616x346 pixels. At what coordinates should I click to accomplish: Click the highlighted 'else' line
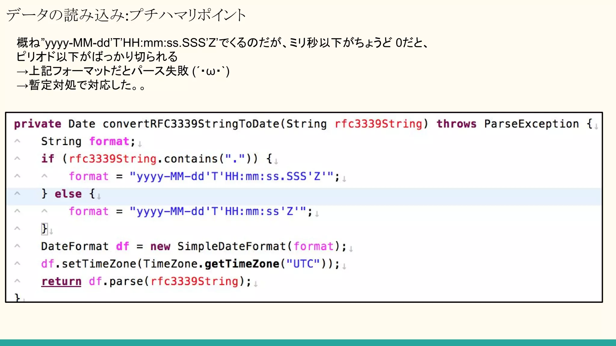click(68, 194)
